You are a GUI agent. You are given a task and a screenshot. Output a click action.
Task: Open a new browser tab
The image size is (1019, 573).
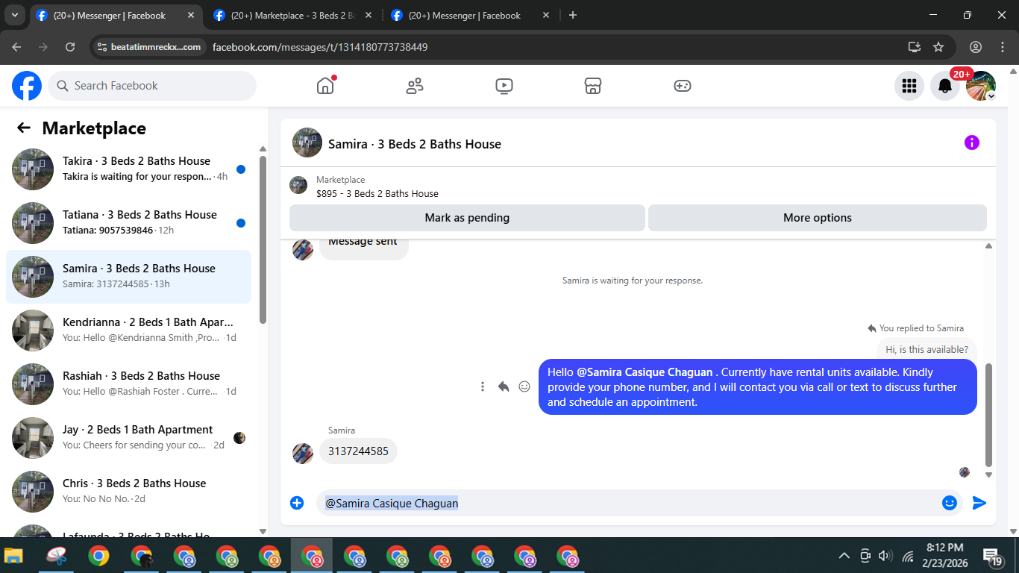(x=573, y=15)
